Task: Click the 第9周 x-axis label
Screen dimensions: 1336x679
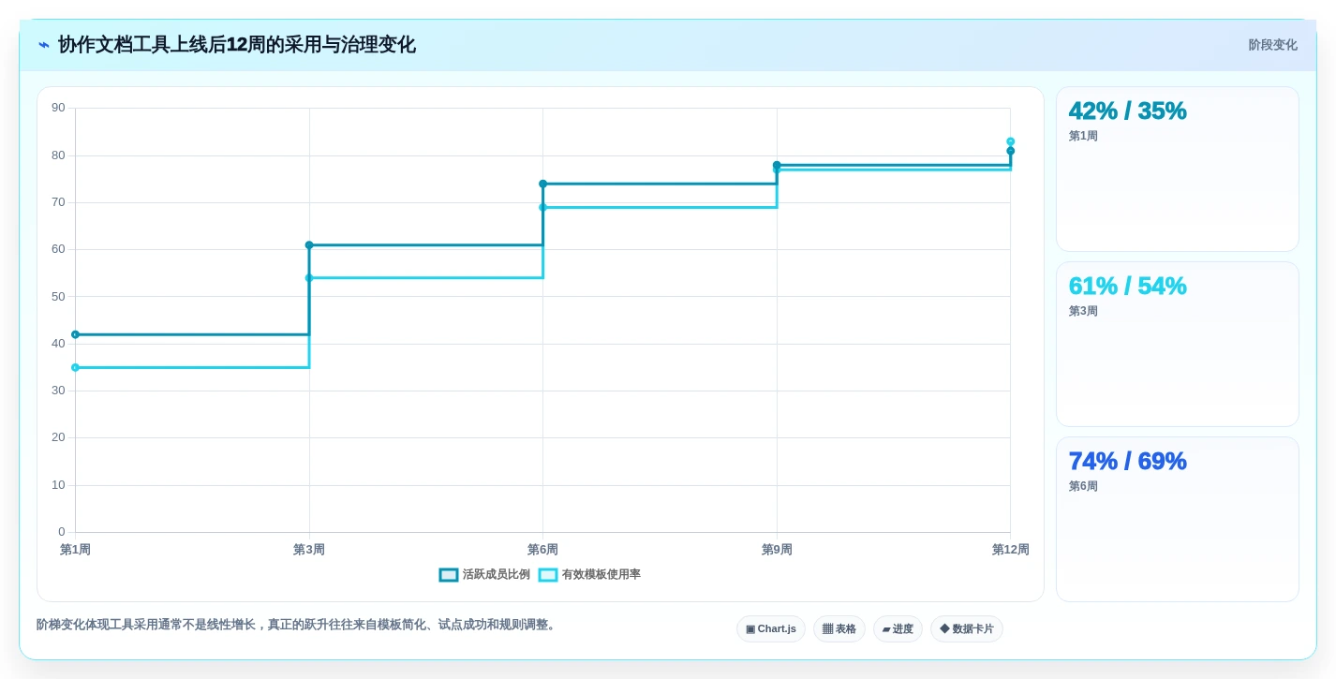Action: click(x=777, y=550)
